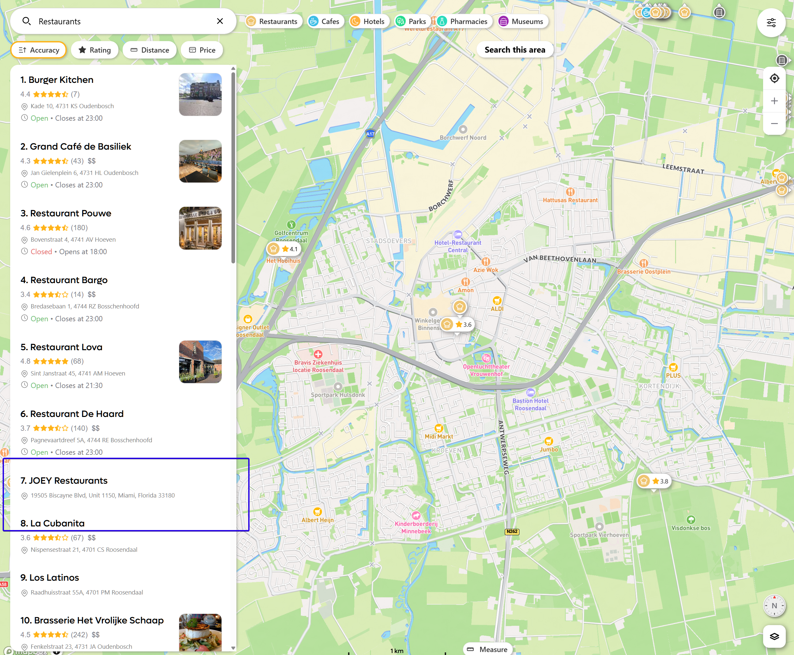Sort results by Rating
The width and height of the screenshot is (794, 655).
[95, 50]
